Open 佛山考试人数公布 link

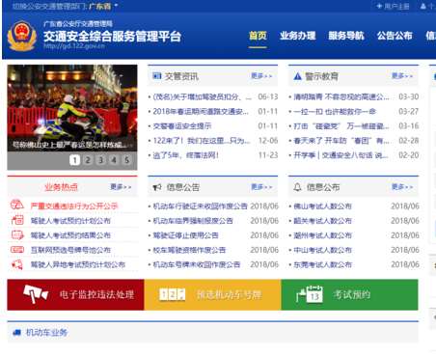click(322, 206)
